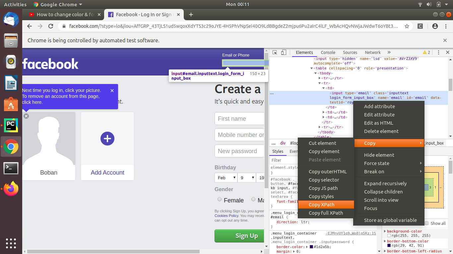Select the Female gender radio button
The image size is (453, 254).
point(220,199)
